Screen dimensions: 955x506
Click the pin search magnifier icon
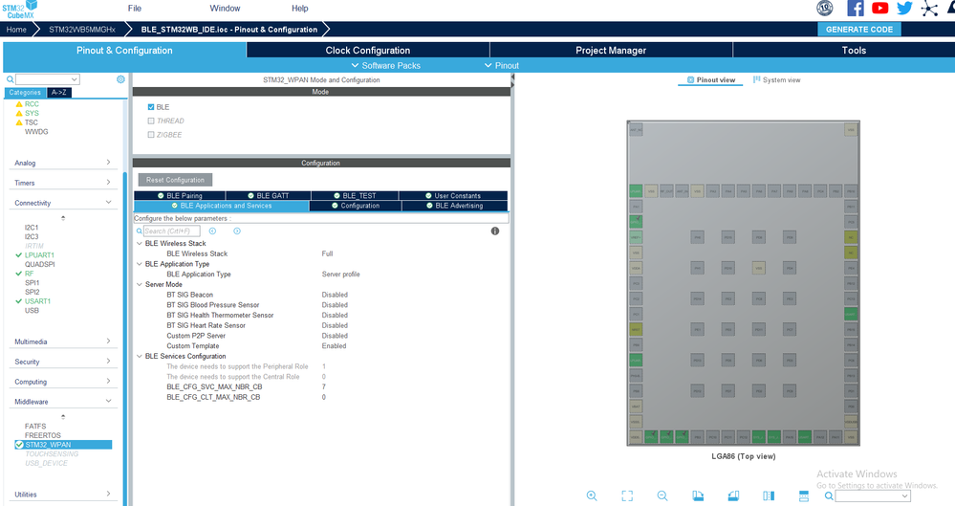click(x=828, y=495)
